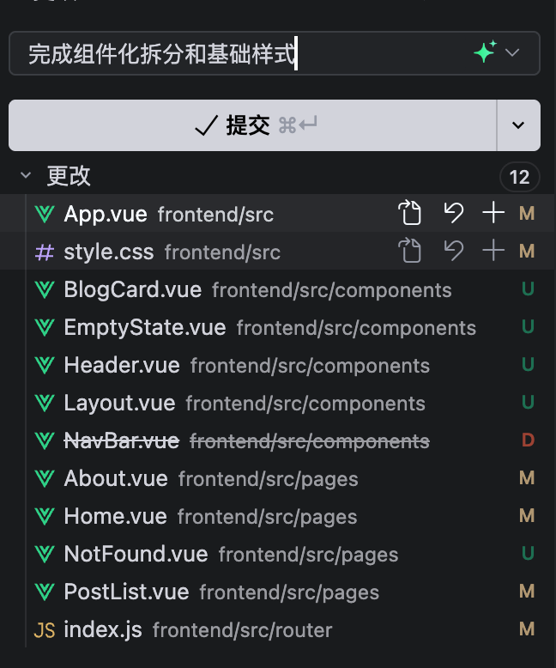Generate commit message with sparkle icon
The width and height of the screenshot is (556, 668).
point(485,52)
